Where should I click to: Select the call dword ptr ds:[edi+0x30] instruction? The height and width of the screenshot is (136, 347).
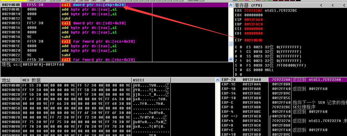tap(93, 23)
